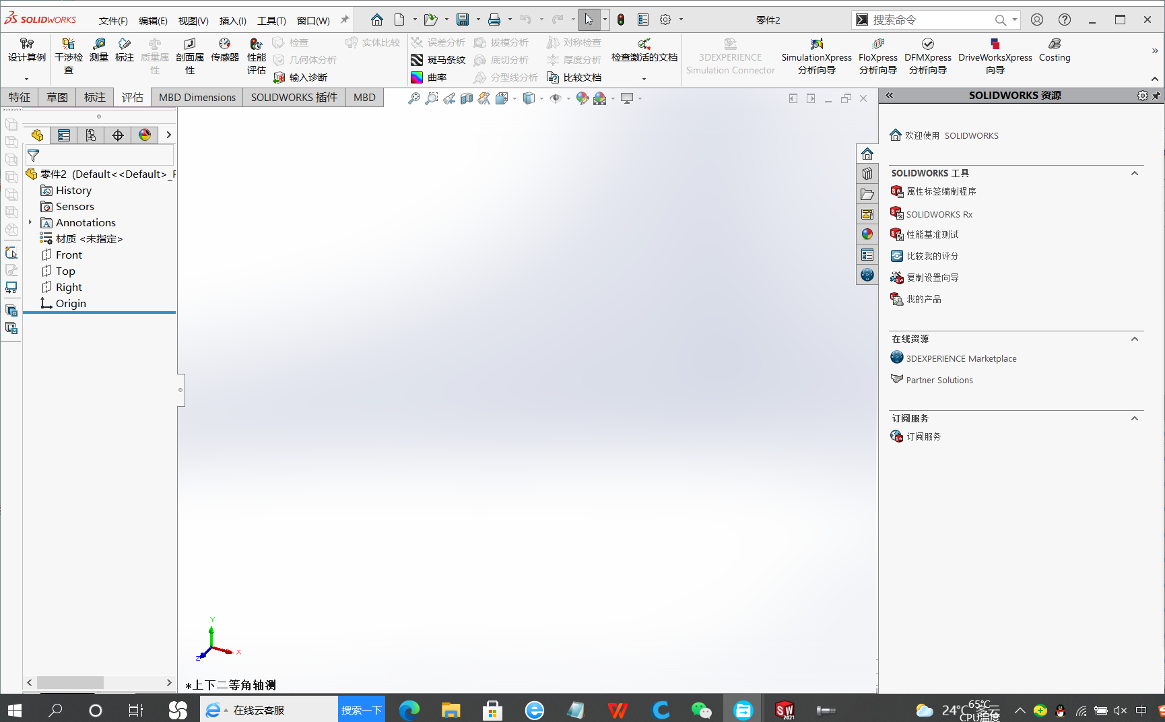Switch to the 草图 tab
This screenshot has height=722, width=1165.
click(x=57, y=97)
